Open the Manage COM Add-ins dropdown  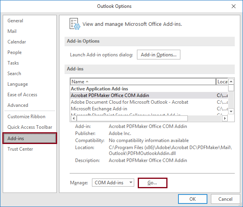click(113, 183)
